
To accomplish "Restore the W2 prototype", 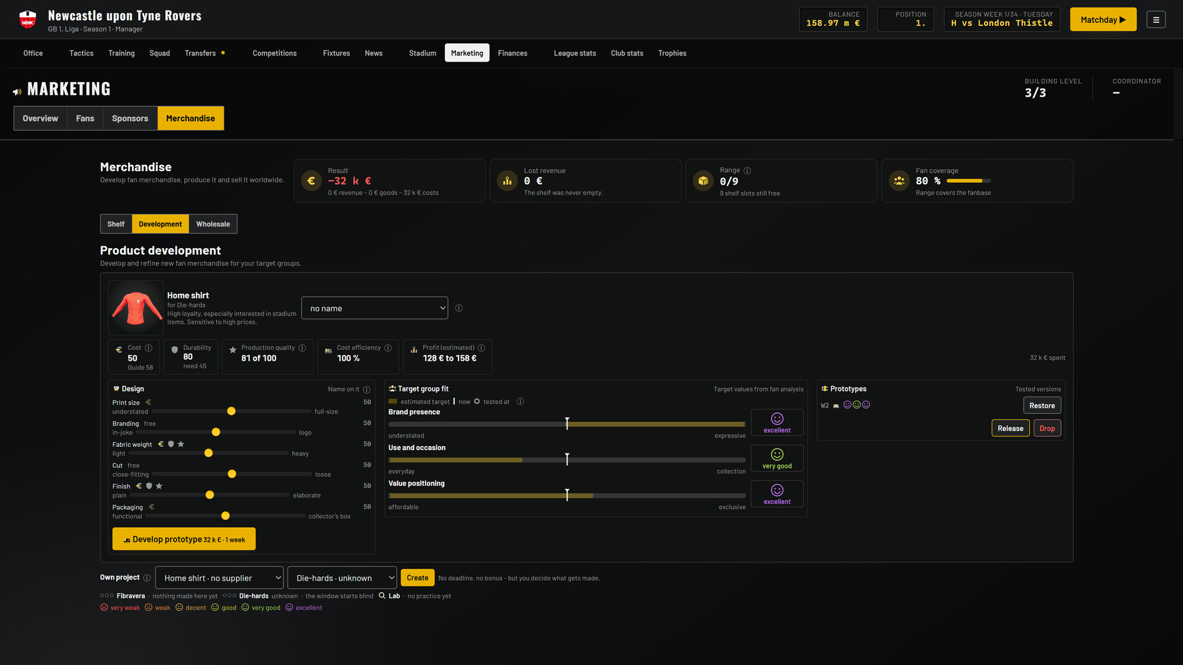I will [x=1042, y=405].
